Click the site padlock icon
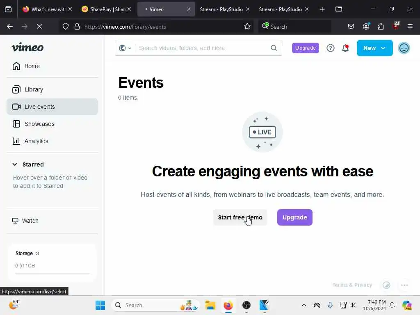This screenshot has width=420, height=315. click(77, 27)
